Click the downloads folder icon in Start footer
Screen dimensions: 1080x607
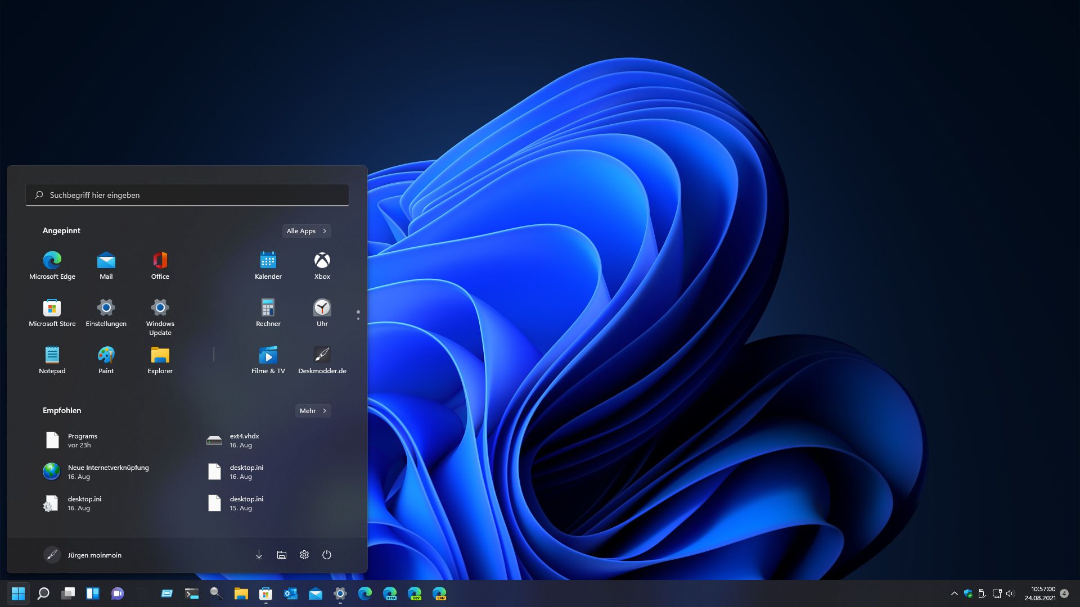[259, 555]
